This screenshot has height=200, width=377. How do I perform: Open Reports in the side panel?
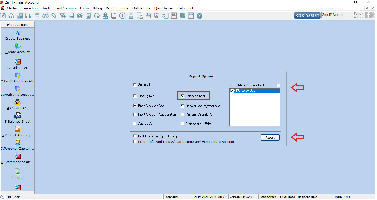17,174
